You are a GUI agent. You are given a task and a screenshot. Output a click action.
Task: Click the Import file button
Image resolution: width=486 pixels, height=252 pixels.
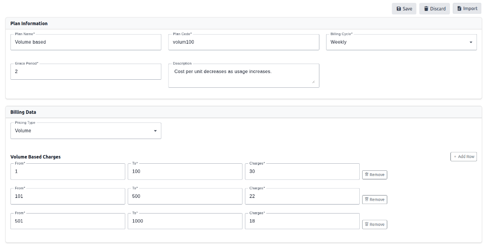[467, 9]
